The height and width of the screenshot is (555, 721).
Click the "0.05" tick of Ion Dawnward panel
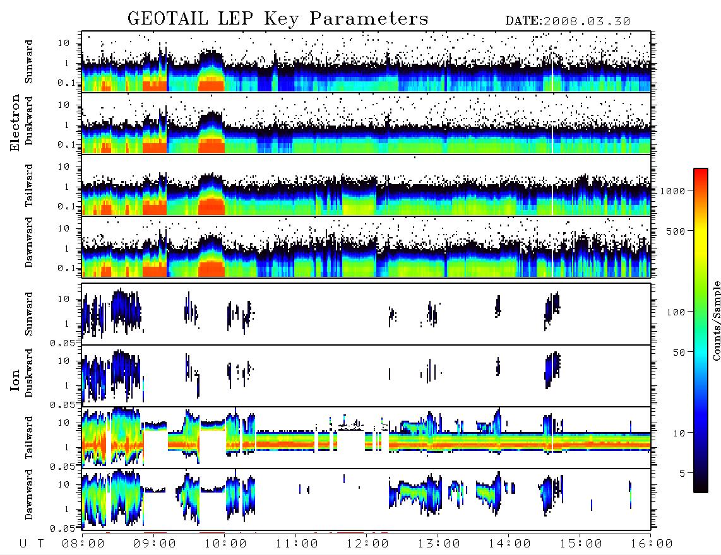tap(63, 529)
